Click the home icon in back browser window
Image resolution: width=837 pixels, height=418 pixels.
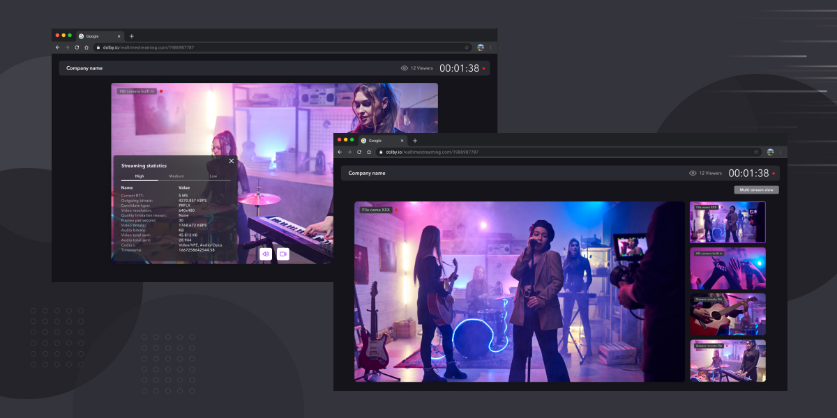86,47
